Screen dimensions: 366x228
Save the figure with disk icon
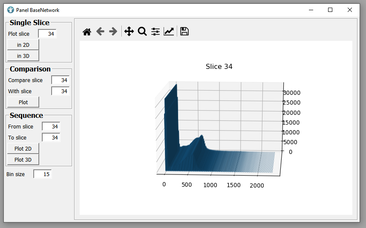click(184, 31)
